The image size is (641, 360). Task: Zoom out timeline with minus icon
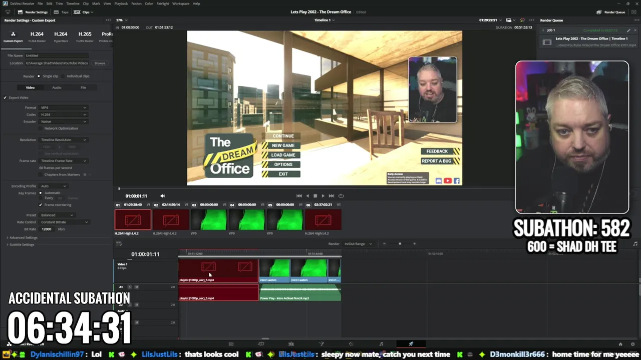[x=384, y=244]
